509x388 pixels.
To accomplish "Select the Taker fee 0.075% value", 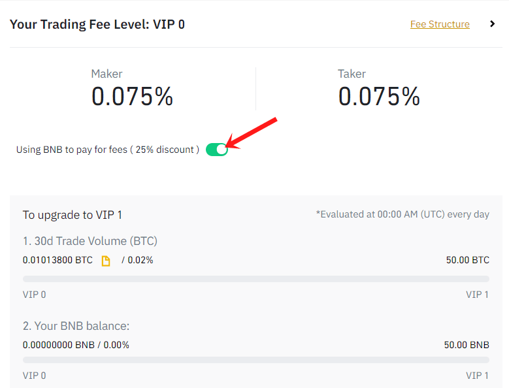I will tap(379, 97).
